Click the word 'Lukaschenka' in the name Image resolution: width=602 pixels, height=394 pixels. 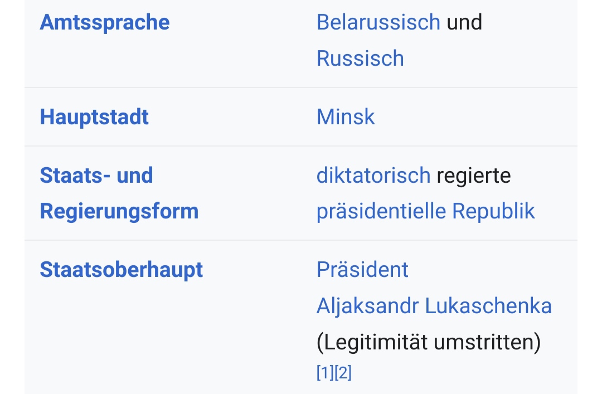pos(488,306)
